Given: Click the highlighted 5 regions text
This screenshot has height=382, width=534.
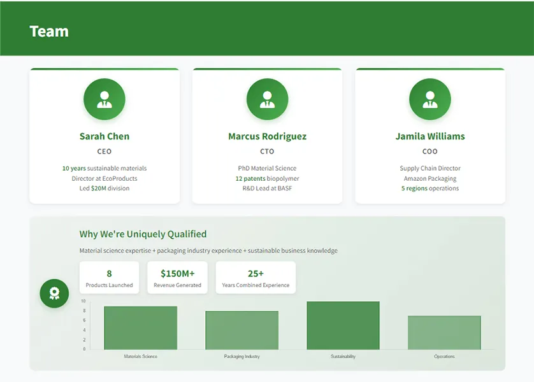Looking at the screenshot, I should 414,188.
